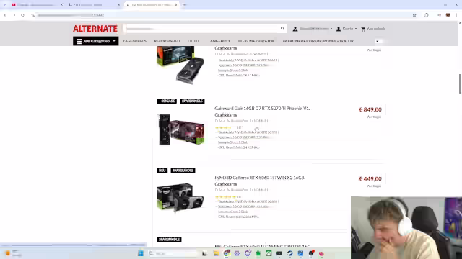
Task: Click the search magnifier icon
Action: click(282, 29)
